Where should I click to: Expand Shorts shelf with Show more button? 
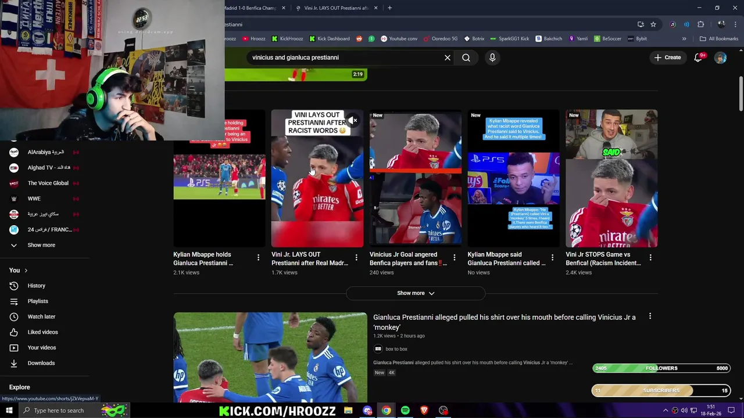416,293
